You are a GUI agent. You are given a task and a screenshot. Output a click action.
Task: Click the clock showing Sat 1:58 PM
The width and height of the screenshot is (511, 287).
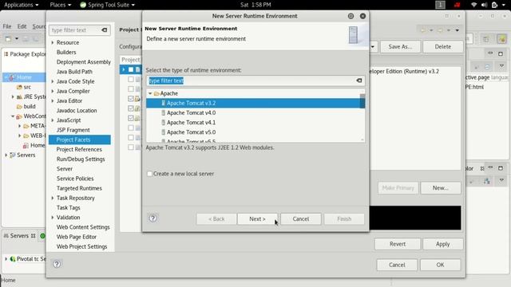coord(255,5)
